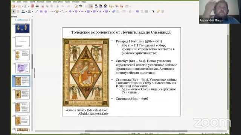Select the Lines and Arrows tool

(51, 11)
